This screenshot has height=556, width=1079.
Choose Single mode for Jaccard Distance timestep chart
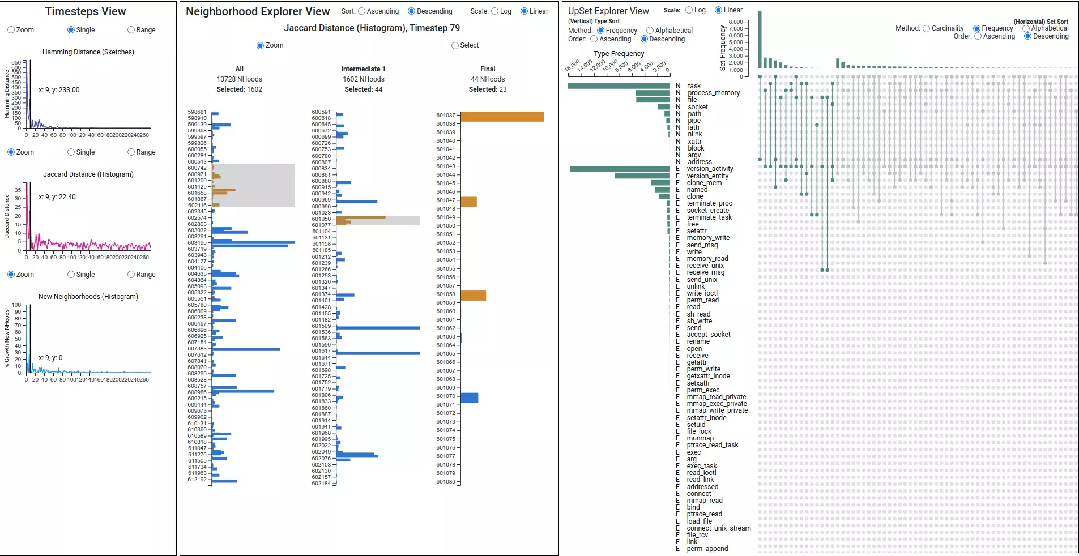pyautogui.click(x=71, y=152)
